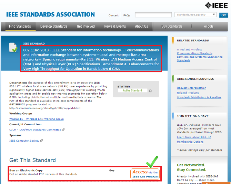Open WG802.11 Wireless LAN Working Group link
Viewport: 231px width, 184px height.
coord(37,119)
